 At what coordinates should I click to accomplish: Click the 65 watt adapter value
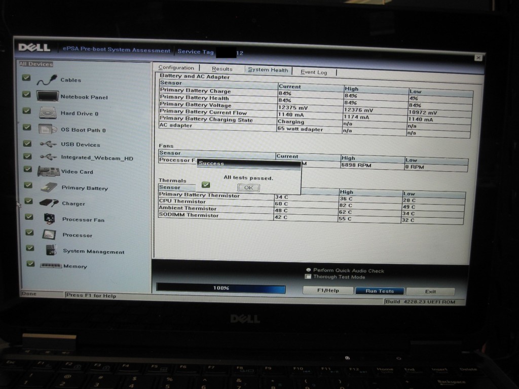(300, 129)
